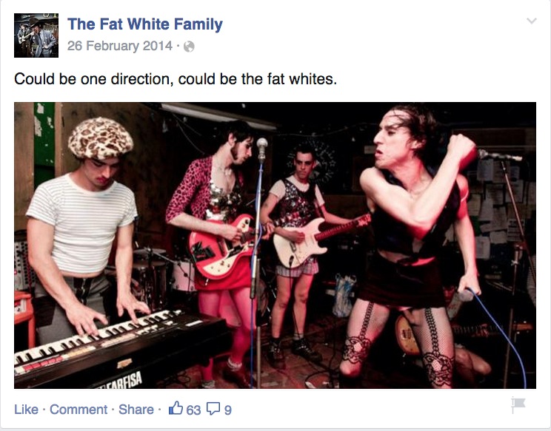The image size is (551, 431).
Task: Like the post using Like link
Action: coord(26,410)
